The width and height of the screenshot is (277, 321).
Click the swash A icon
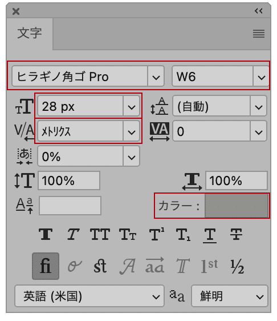tap(127, 266)
